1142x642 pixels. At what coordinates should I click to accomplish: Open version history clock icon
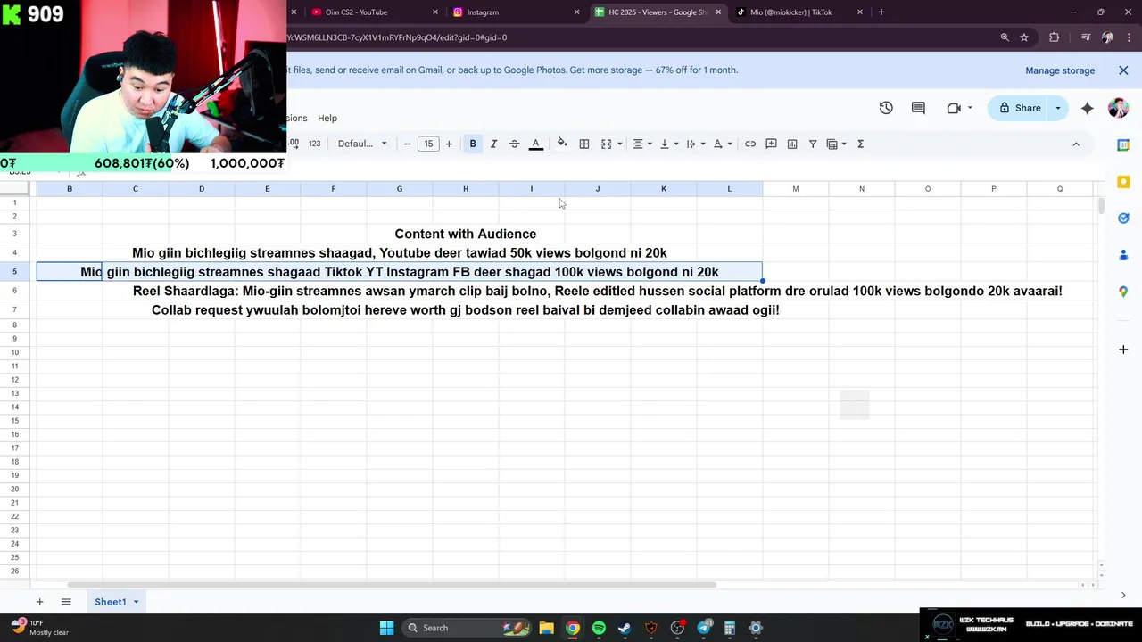click(886, 108)
